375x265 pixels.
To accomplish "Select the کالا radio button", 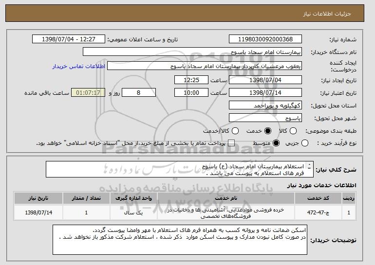I will pos(293,131).
